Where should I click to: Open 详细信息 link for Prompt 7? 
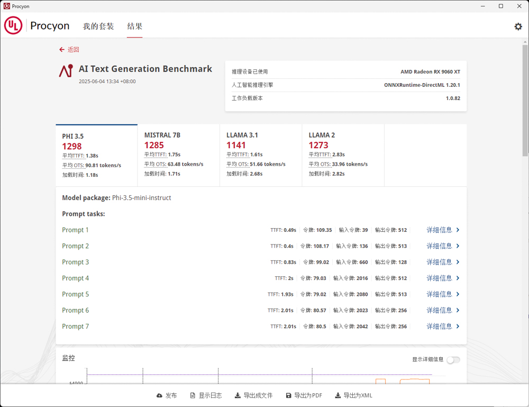click(x=439, y=327)
